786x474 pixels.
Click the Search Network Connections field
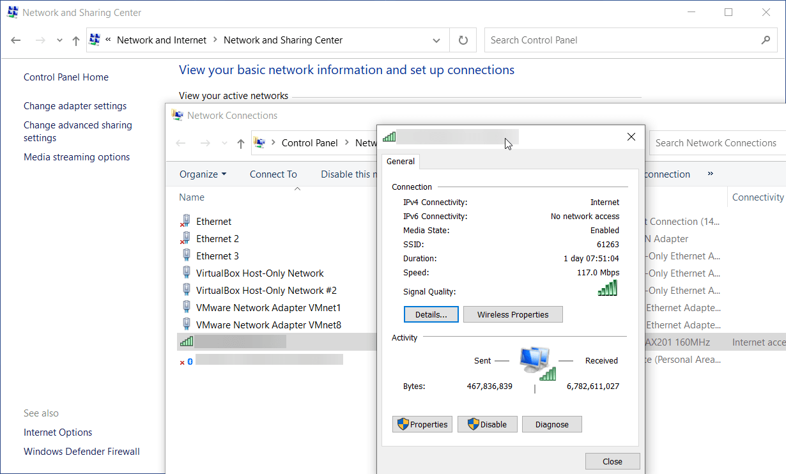(716, 143)
